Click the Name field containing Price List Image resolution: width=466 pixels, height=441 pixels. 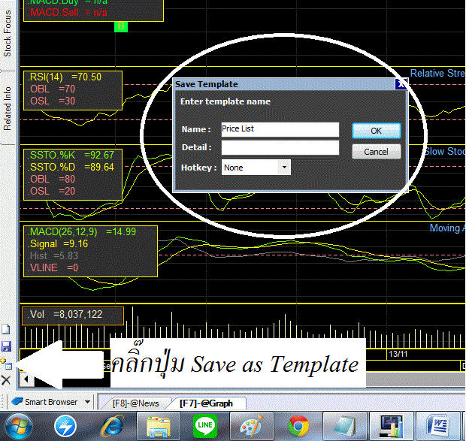pos(280,129)
